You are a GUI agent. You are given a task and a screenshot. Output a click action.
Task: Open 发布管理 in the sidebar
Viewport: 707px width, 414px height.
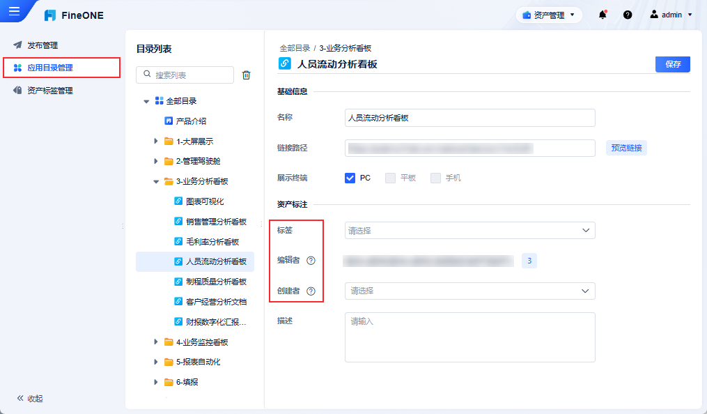42,45
